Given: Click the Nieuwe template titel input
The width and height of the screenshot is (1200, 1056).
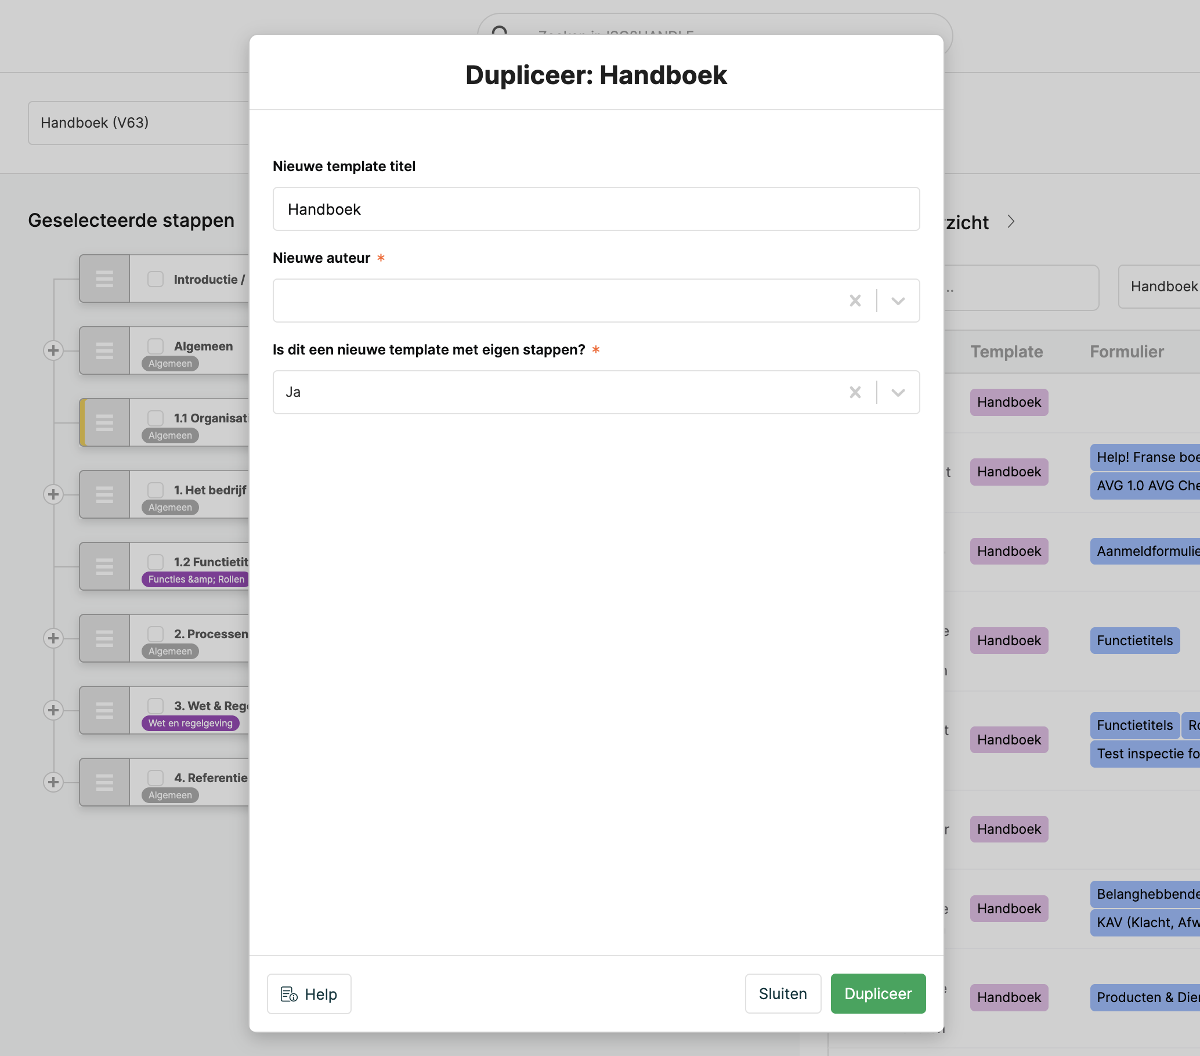Looking at the screenshot, I should click(x=595, y=209).
